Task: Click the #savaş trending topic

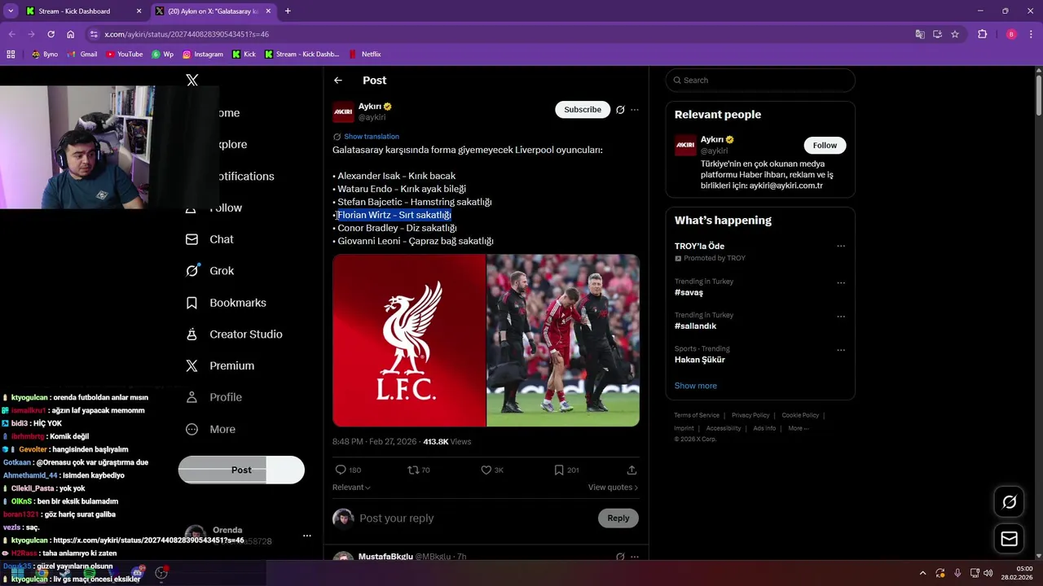Action: click(689, 292)
